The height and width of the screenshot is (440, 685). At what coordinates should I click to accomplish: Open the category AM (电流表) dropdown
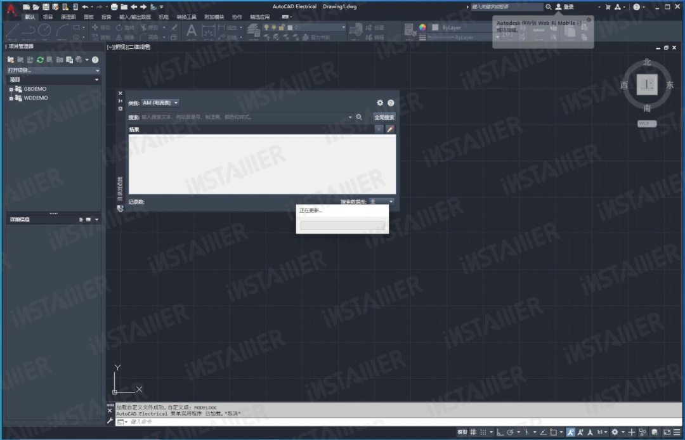[x=160, y=103]
